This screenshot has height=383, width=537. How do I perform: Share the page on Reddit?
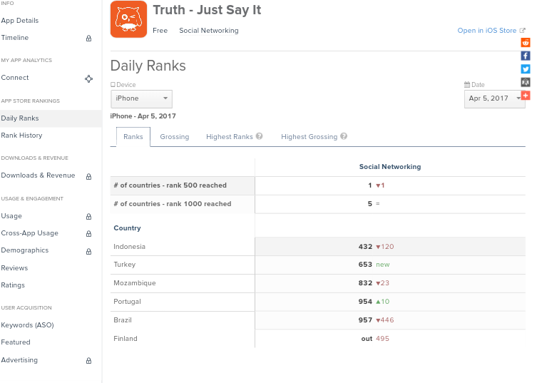coord(526,43)
